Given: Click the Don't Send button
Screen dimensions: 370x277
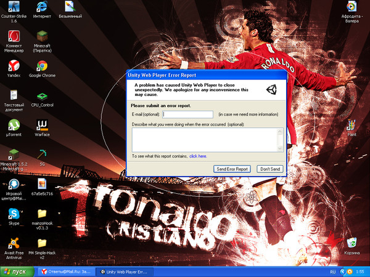Looking at the screenshot, I should [x=270, y=169].
